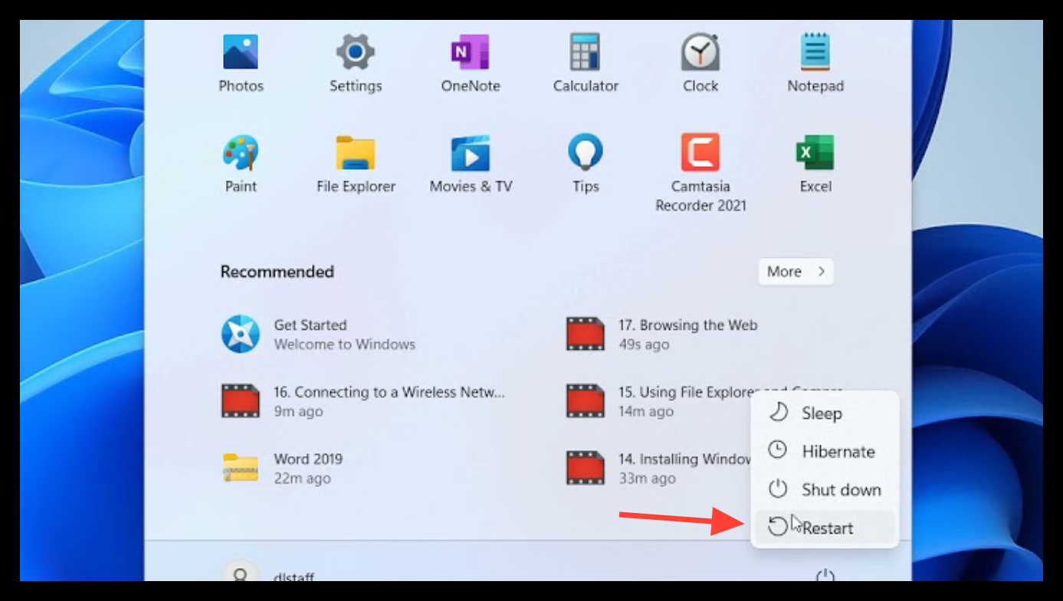Open the 'Word 2019' title text
Screen dimensions: 1063x601
click(x=308, y=459)
